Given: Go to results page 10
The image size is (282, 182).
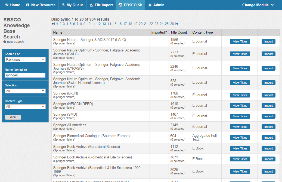Looking at the screenshot, I should pos(89,24).
